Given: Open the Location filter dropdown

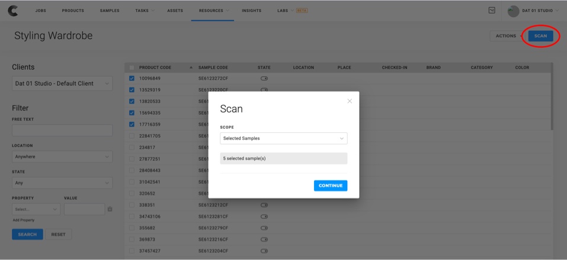Looking at the screenshot, I should point(62,157).
